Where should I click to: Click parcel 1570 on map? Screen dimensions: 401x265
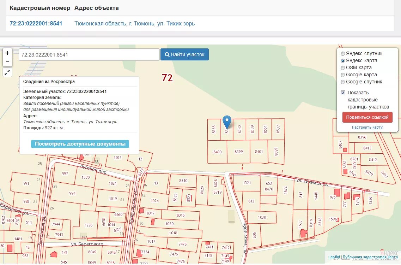86,177
